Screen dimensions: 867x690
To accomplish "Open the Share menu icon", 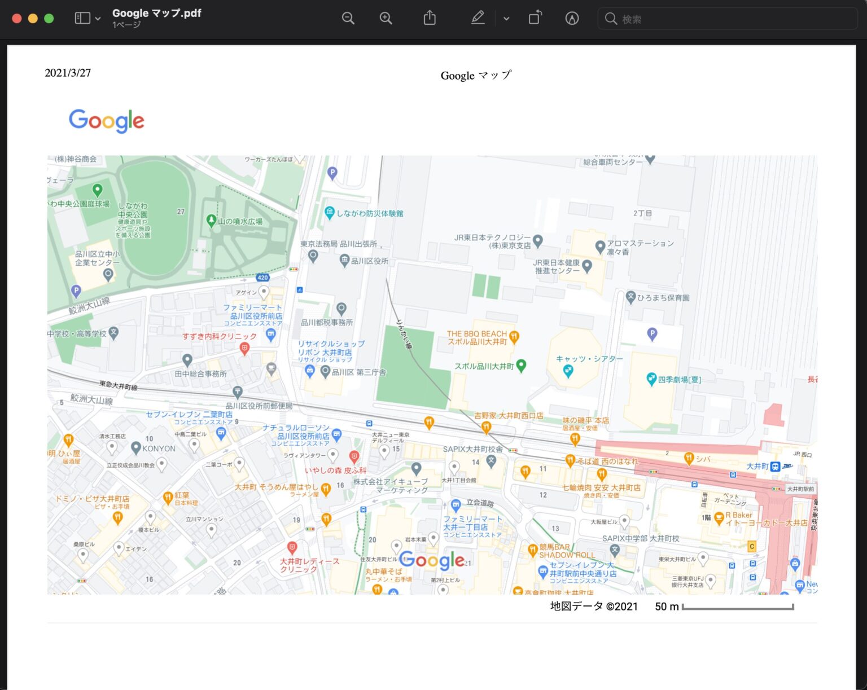I will [430, 18].
